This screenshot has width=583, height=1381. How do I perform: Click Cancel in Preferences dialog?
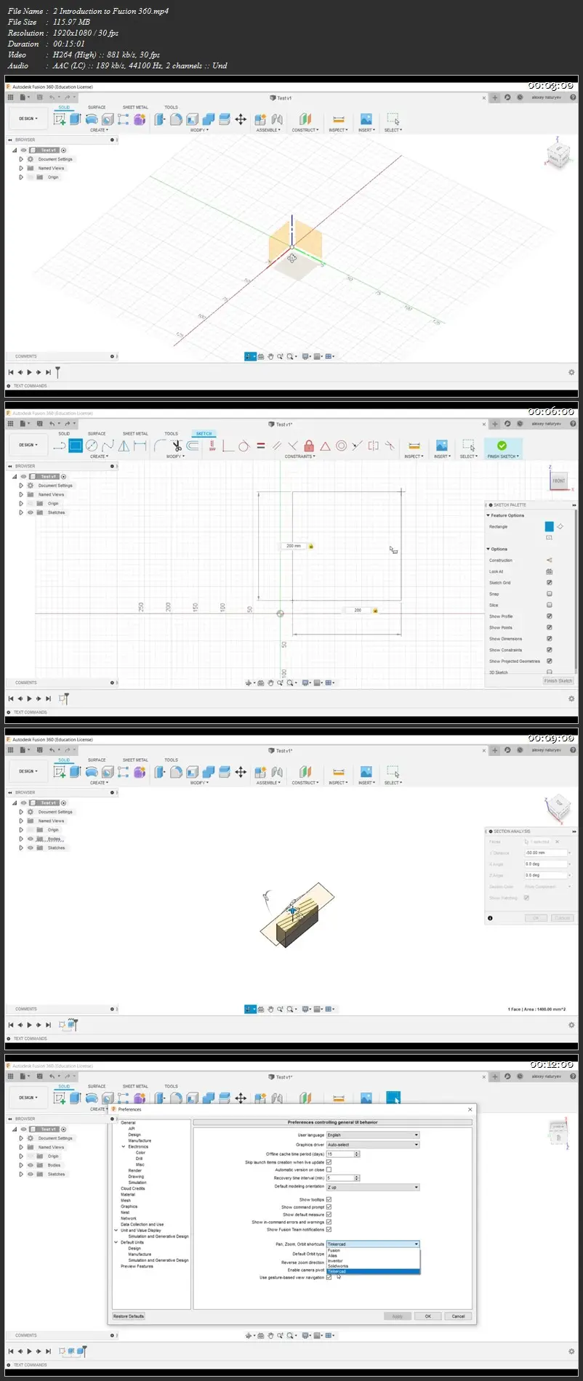click(x=458, y=1316)
